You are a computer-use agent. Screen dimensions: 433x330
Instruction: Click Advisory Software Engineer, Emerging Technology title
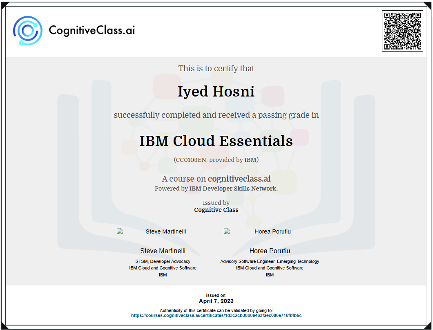pyautogui.click(x=270, y=261)
